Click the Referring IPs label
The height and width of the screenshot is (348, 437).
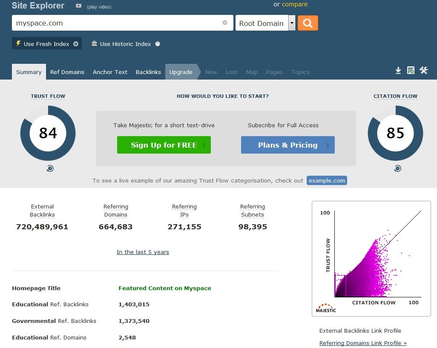point(184,211)
